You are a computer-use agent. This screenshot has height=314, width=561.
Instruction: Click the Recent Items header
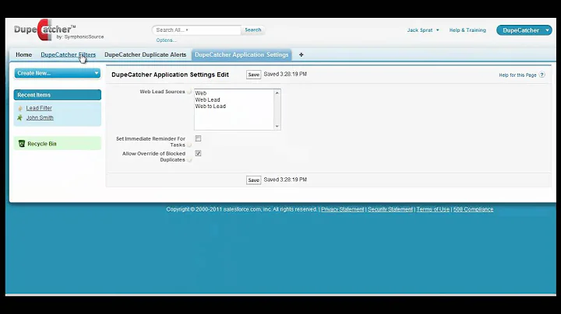(x=57, y=95)
